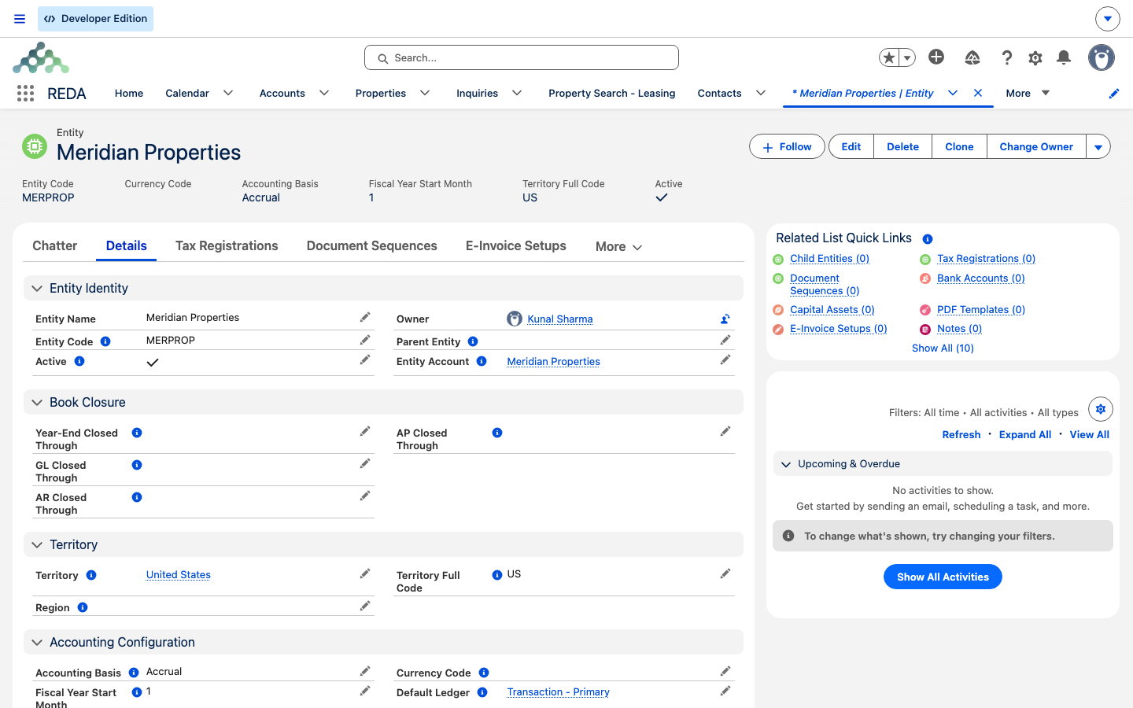Viewport: 1133px width, 708px height.
Task: Edit the Parent Entity field pencil
Action: point(725,340)
